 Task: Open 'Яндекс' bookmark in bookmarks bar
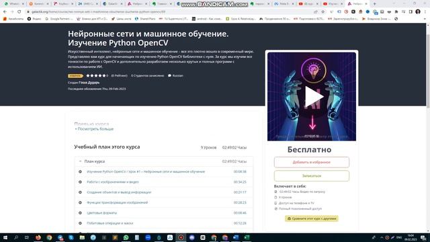[x=34, y=19]
